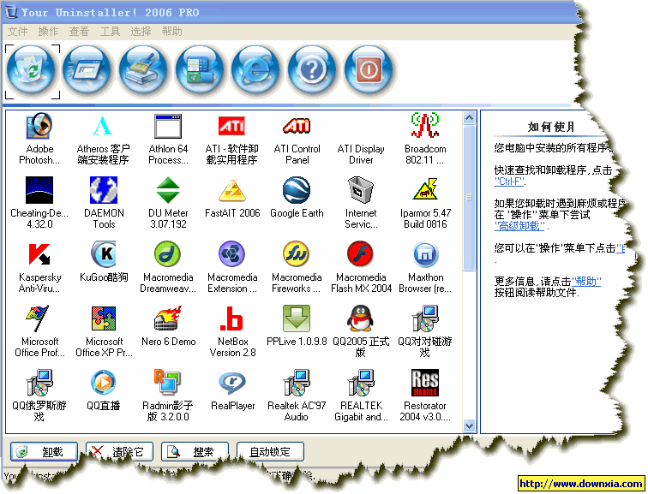Open the disk cleaner broom toolbar icon

point(143,71)
